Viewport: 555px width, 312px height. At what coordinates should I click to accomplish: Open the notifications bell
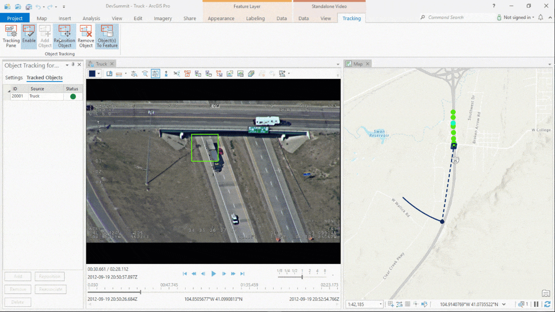coord(541,17)
